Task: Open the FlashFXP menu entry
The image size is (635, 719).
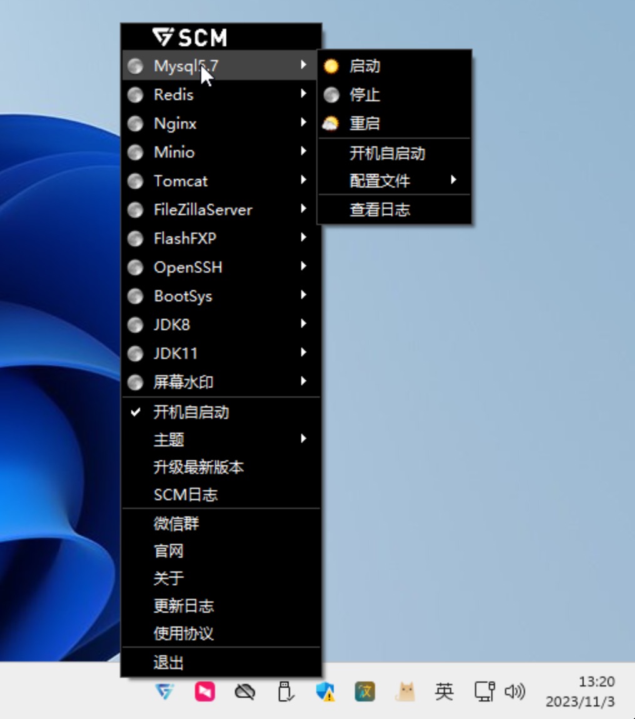Action: [x=221, y=238]
